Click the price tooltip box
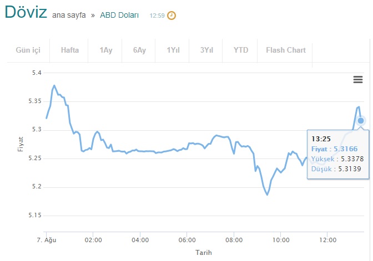 (x=338, y=154)
